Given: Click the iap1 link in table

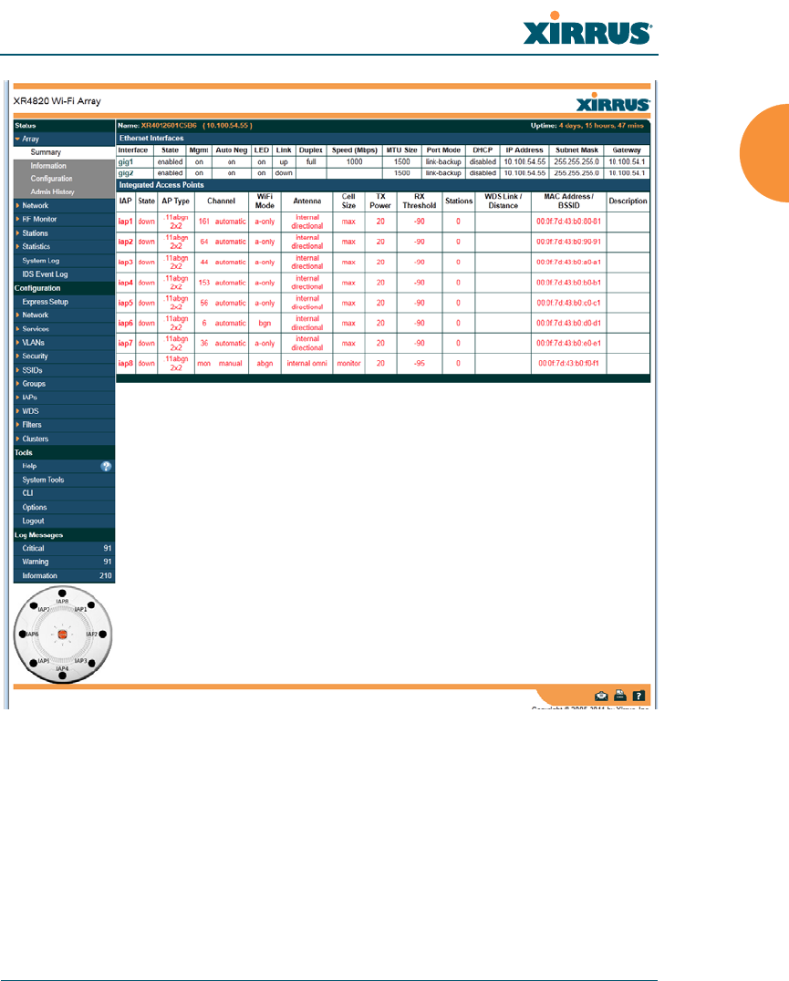Looking at the screenshot, I should (126, 222).
